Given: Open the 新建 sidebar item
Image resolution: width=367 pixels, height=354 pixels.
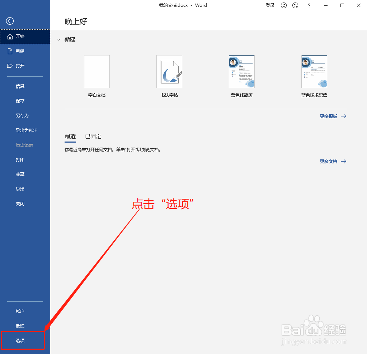Looking at the screenshot, I should tap(25, 51).
